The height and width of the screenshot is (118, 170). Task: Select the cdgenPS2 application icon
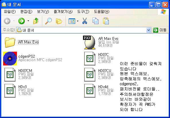[10, 59]
